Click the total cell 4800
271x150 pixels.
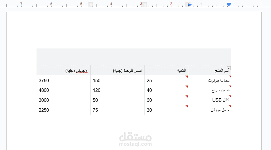(x=64, y=90)
